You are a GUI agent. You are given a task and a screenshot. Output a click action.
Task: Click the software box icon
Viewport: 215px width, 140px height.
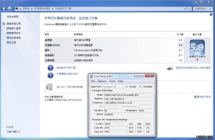point(49,87)
